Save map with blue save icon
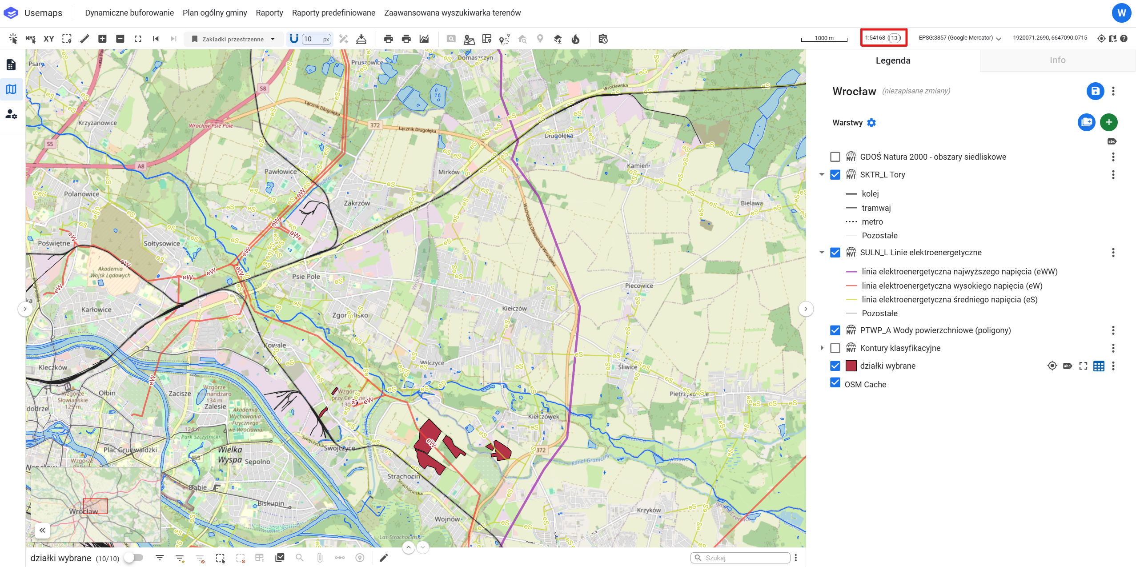 click(1095, 91)
